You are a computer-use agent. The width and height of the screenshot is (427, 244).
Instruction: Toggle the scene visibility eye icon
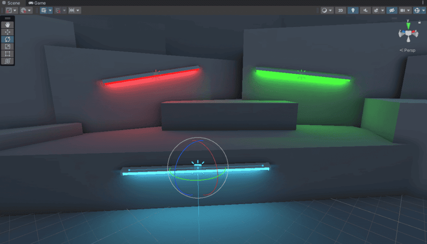[391, 10]
